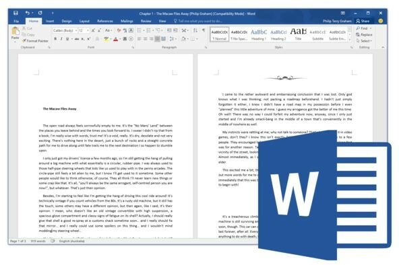Paste clipboard contents with the Paste icon
399x265 pixels.
16,32
